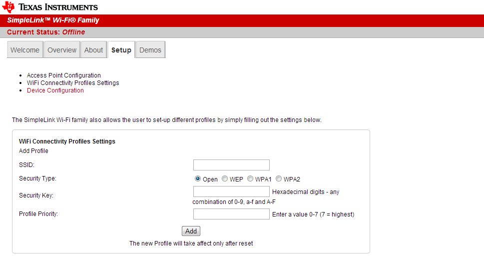Click the 'Add Profile' subheading text
The height and width of the screenshot is (264, 484).
coord(33,151)
